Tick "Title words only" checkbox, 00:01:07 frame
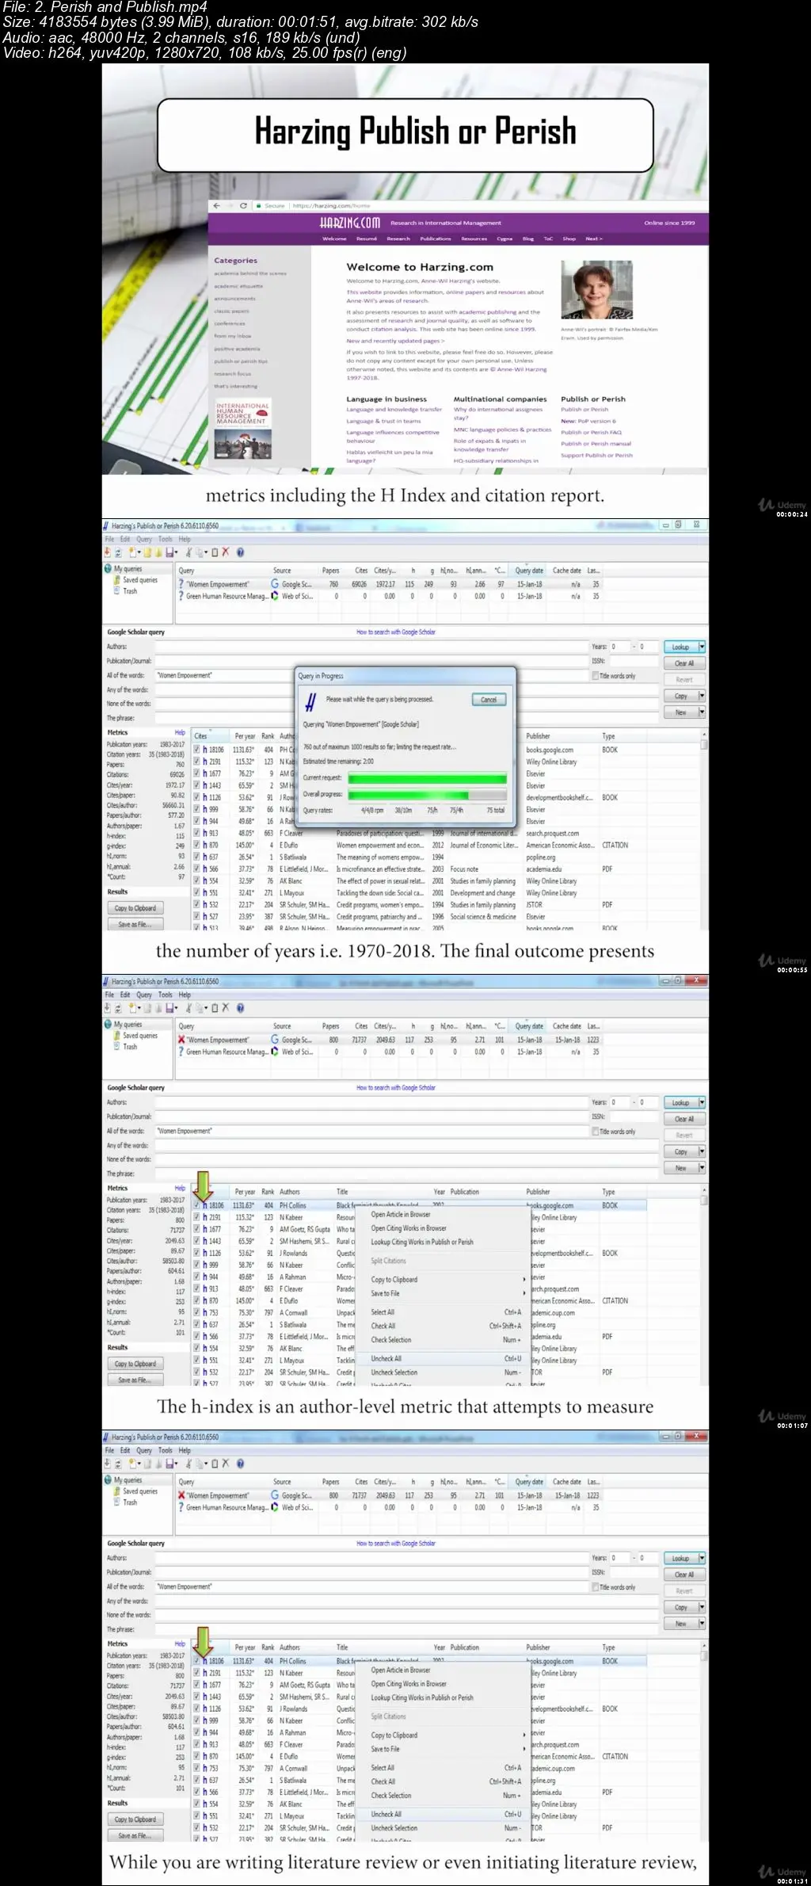This screenshot has height=1886, width=811. pyautogui.click(x=595, y=1132)
